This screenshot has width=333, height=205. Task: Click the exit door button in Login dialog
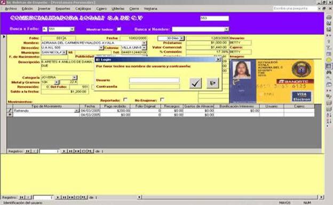click(x=212, y=83)
